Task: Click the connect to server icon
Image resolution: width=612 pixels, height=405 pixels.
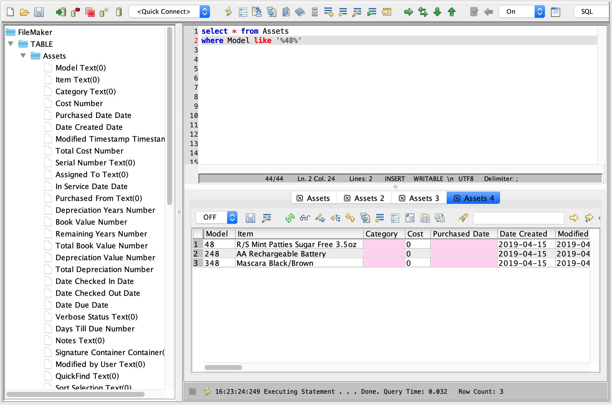Action: (x=61, y=12)
